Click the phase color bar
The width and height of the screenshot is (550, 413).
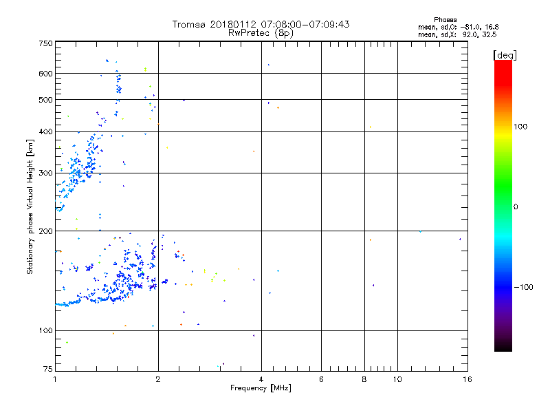pyautogui.click(x=503, y=206)
